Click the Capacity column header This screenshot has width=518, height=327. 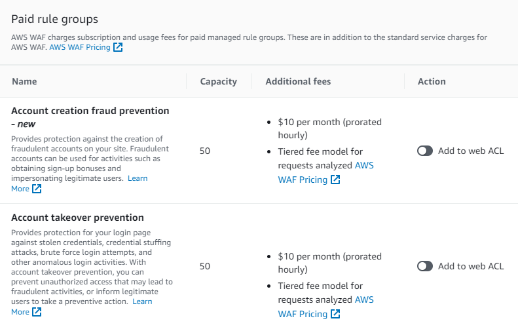[x=218, y=81]
